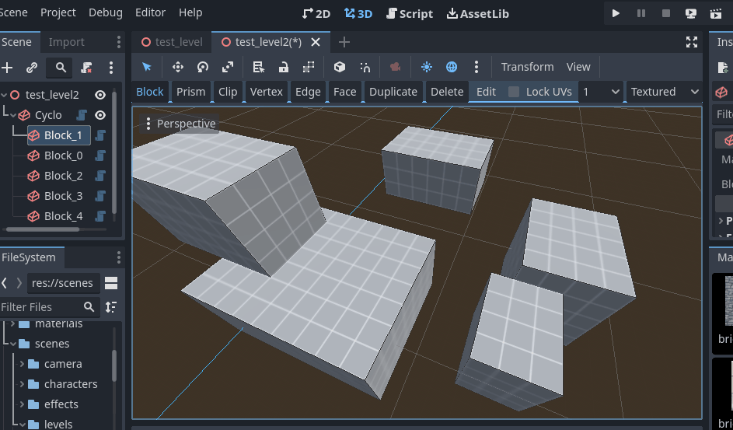
Task: Click the group children icon
Action: coord(309,67)
